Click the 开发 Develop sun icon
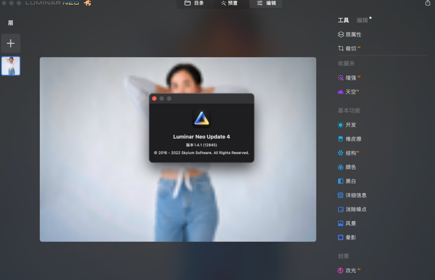 pyautogui.click(x=340, y=125)
